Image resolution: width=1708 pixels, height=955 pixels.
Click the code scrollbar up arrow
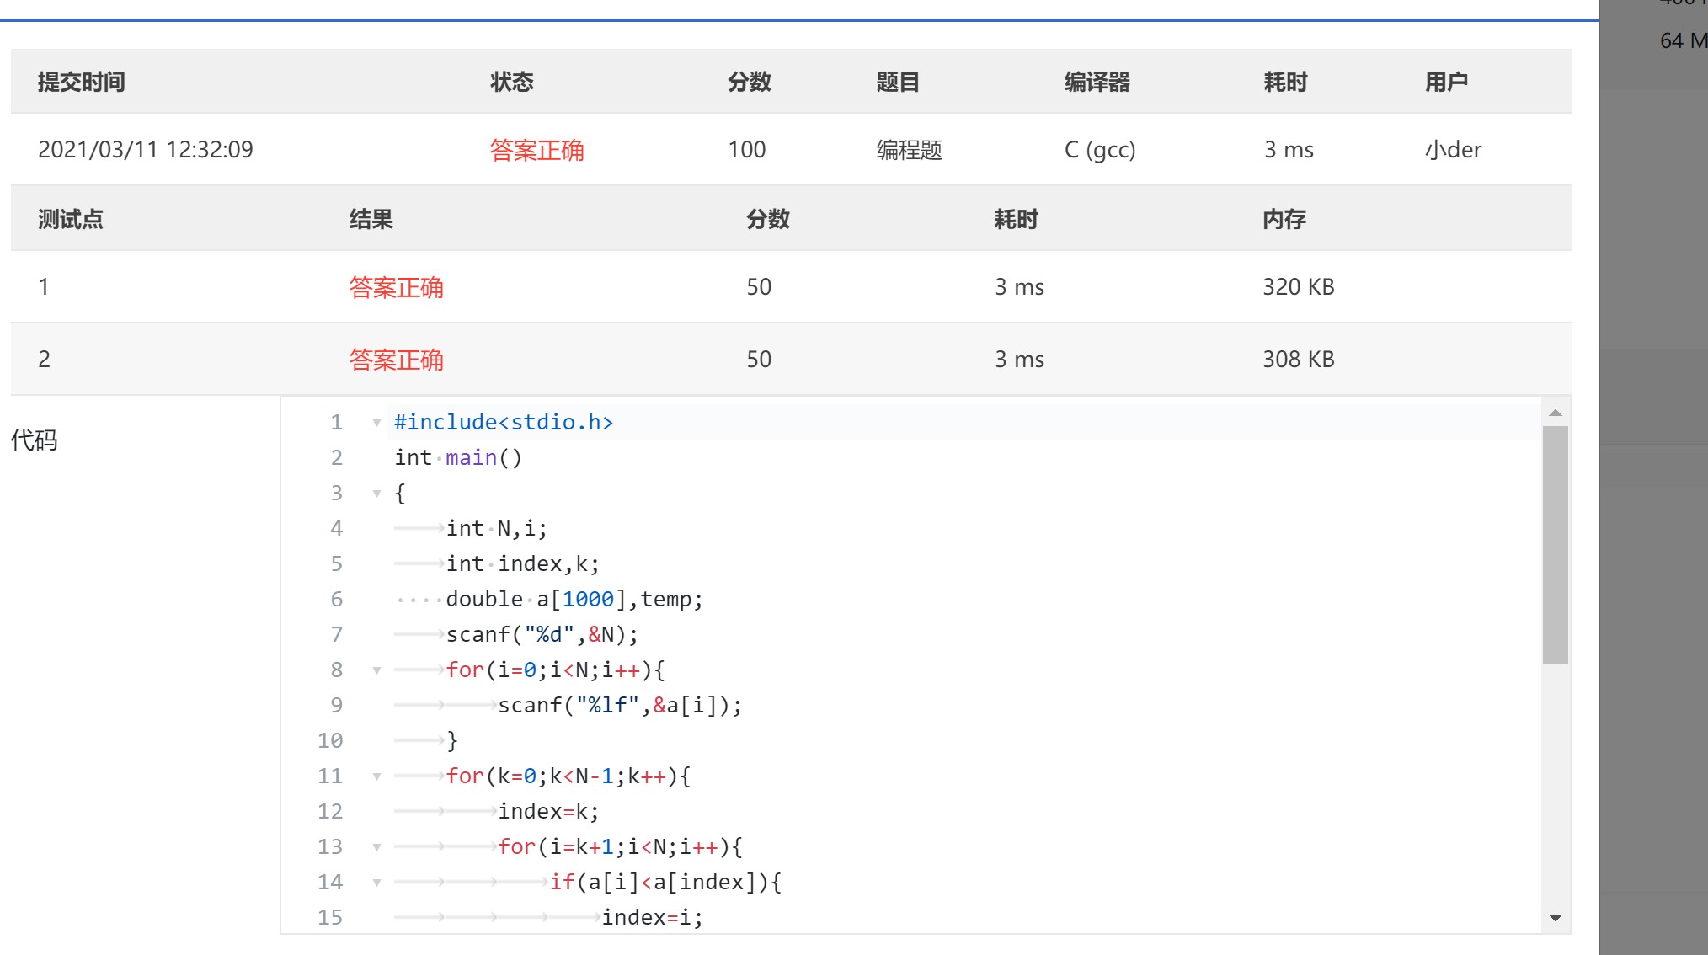point(1555,413)
